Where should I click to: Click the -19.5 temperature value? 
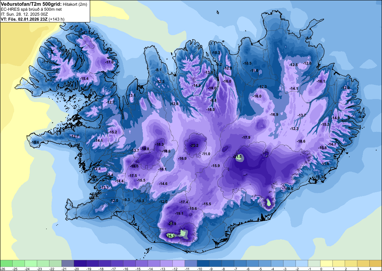coord(134,166)
